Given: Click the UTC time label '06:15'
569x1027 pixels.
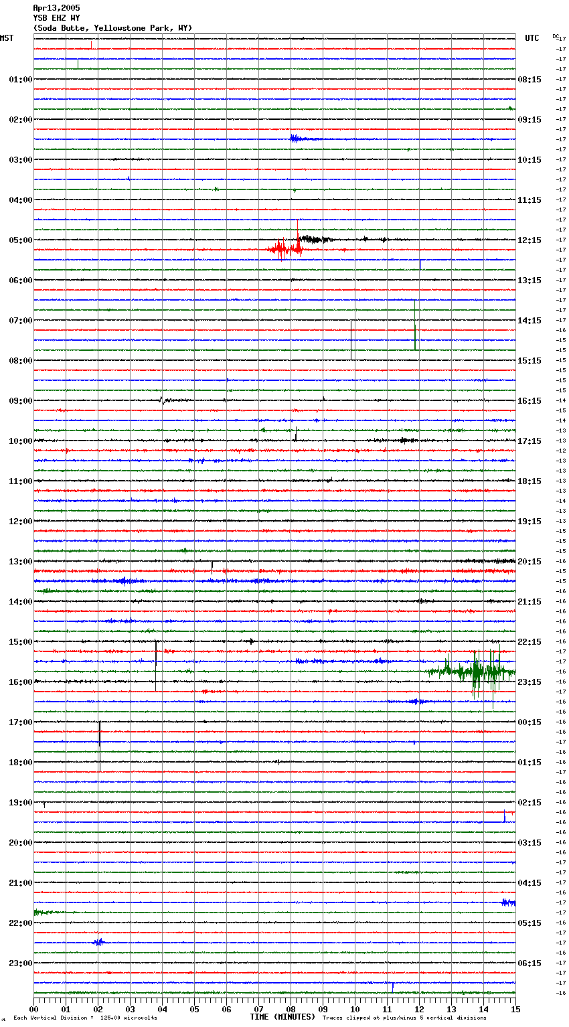Looking at the screenshot, I should pos(530,963).
